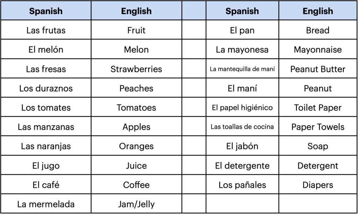Select the "Los duraznos" cell
358x214 pixels.
(46, 88)
